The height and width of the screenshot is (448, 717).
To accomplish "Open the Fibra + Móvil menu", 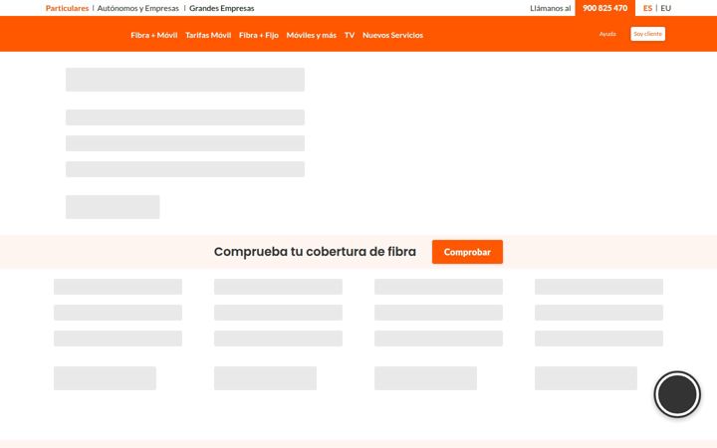I will click(x=154, y=35).
